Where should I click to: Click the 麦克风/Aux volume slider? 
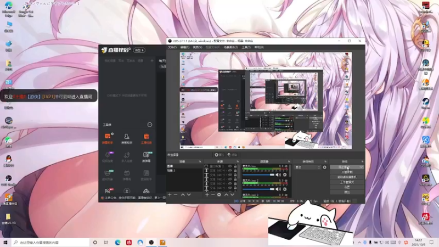pyautogui.click(x=258, y=175)
